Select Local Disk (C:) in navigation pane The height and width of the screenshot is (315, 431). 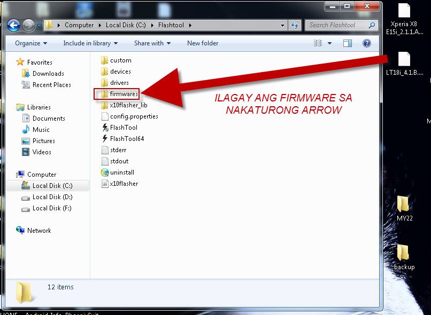coord(47,186)
